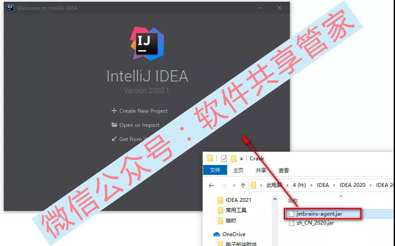Click file icon of jetbrains-agent.jar

point(292,214)
